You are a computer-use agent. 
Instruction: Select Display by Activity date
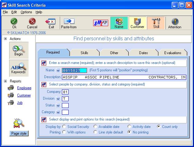pos(129,126)
